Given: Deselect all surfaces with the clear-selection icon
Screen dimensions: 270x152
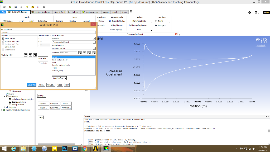Looking at the screenshot, I should (x=94, y=53).
